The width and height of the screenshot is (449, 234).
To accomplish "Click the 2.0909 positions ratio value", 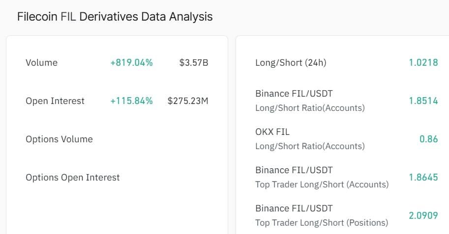I will [x=423, y=215].
